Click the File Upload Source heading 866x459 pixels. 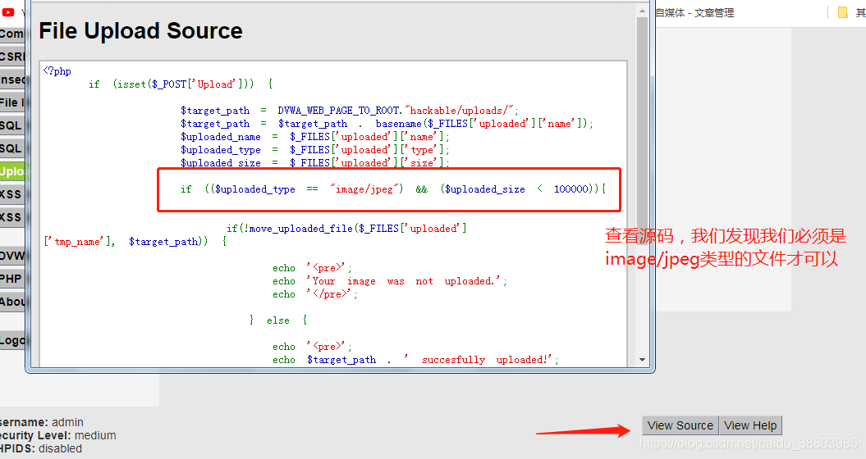tap(140, 31)
